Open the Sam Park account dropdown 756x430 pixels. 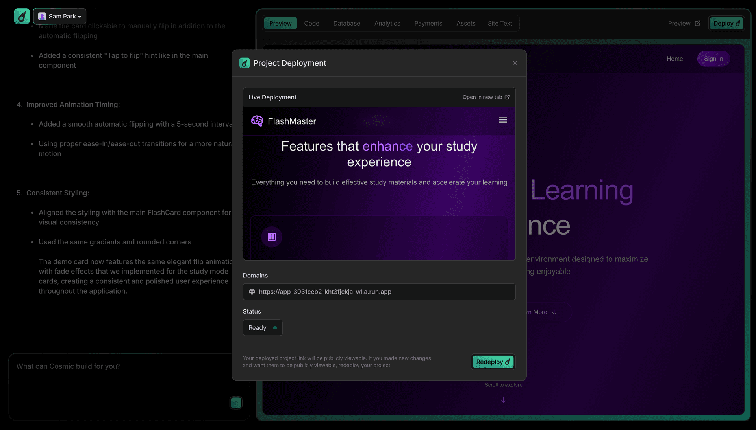coord(60,16)
